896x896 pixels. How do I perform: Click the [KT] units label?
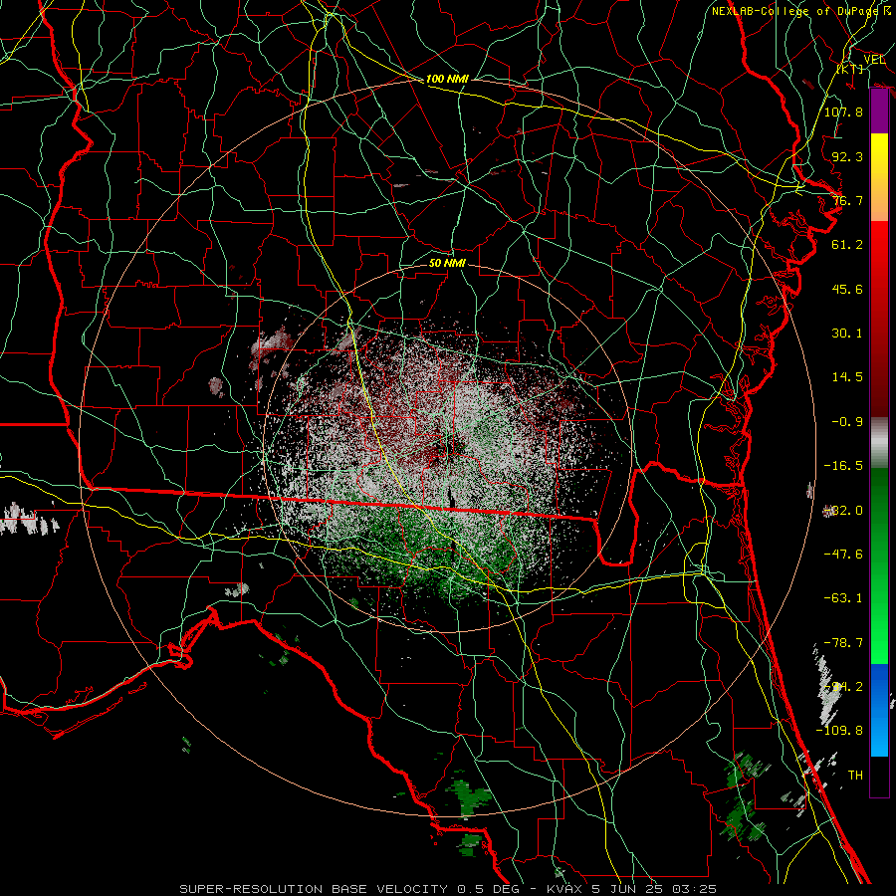850,69
